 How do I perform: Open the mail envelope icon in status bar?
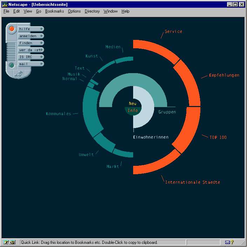pos(227,242)
